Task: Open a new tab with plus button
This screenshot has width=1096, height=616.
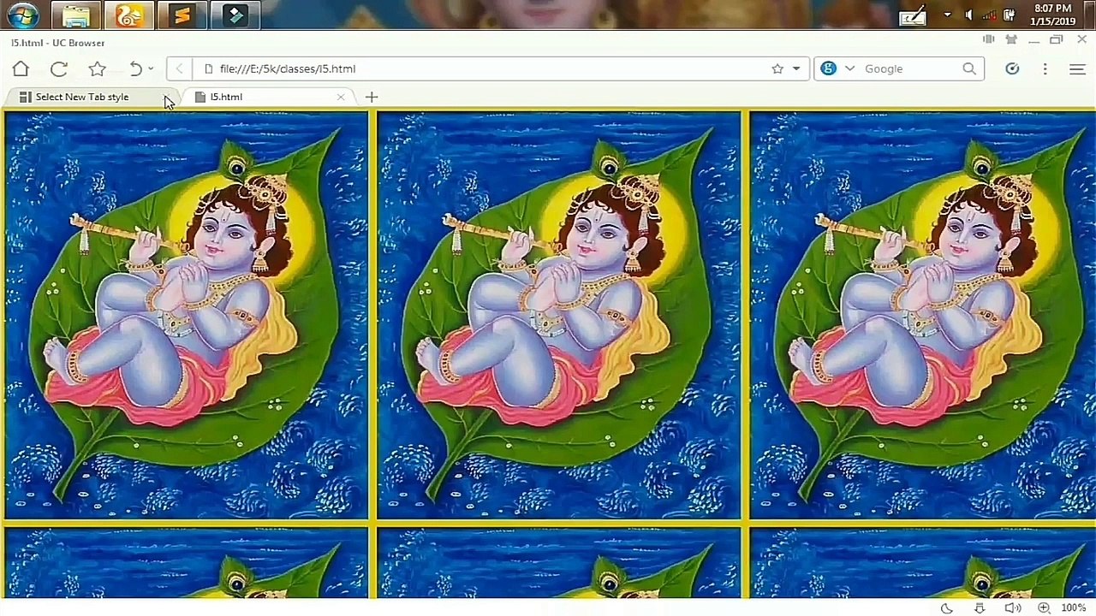Action: (x=372, y=97)
